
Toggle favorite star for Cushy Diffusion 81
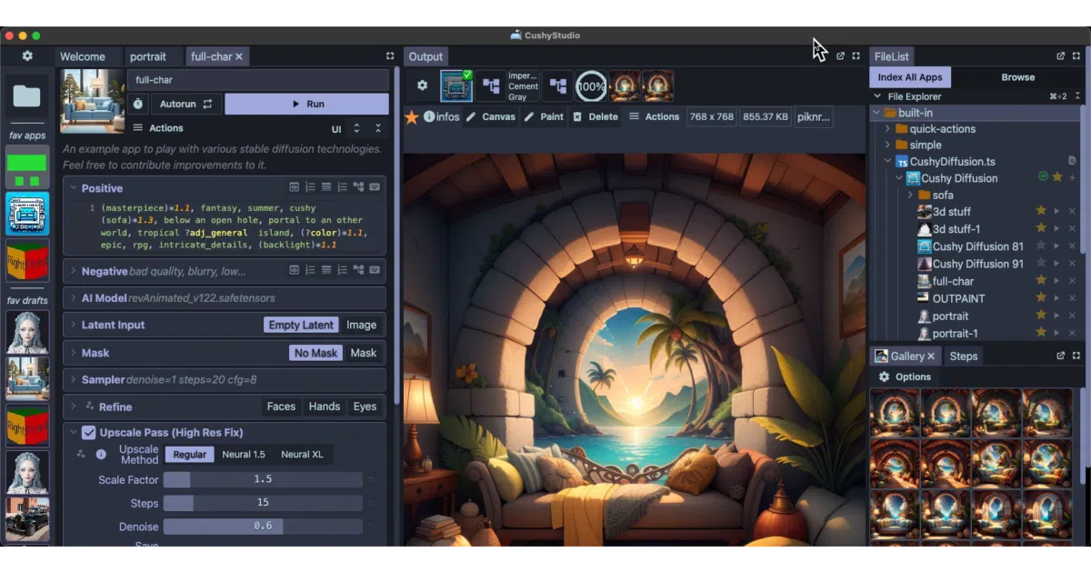(1042, 246)
